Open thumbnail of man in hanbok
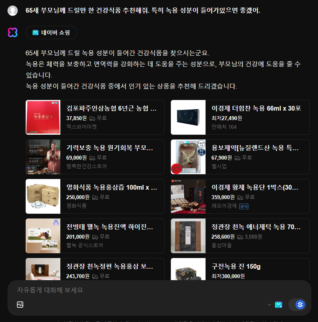Viewport: 318px width, 322px height. tap(43, 157)
